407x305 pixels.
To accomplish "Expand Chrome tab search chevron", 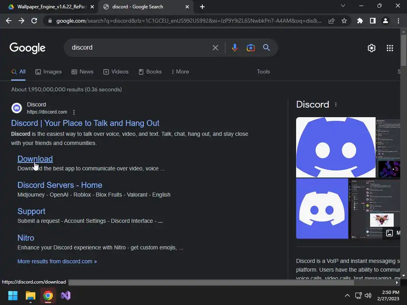I will click(343, 6).
